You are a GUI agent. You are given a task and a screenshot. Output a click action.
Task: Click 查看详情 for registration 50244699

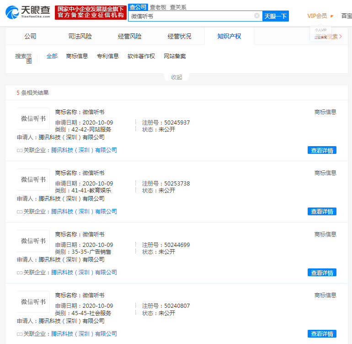[x=322, y=273]
